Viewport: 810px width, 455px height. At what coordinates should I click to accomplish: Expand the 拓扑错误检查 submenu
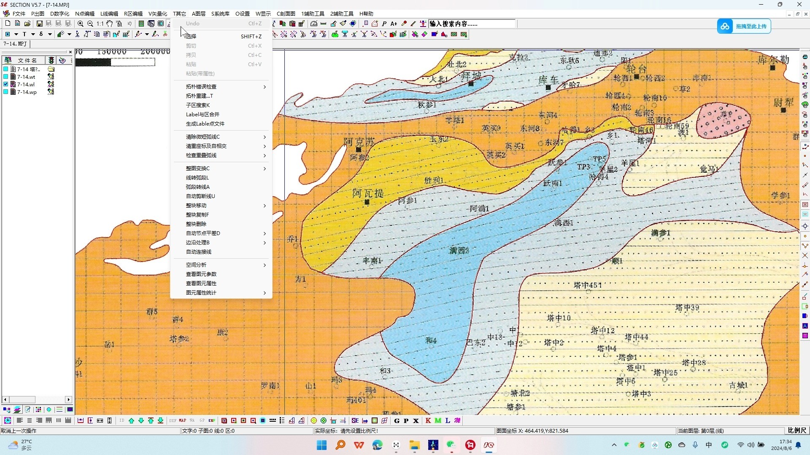click(x=265, y=87)
